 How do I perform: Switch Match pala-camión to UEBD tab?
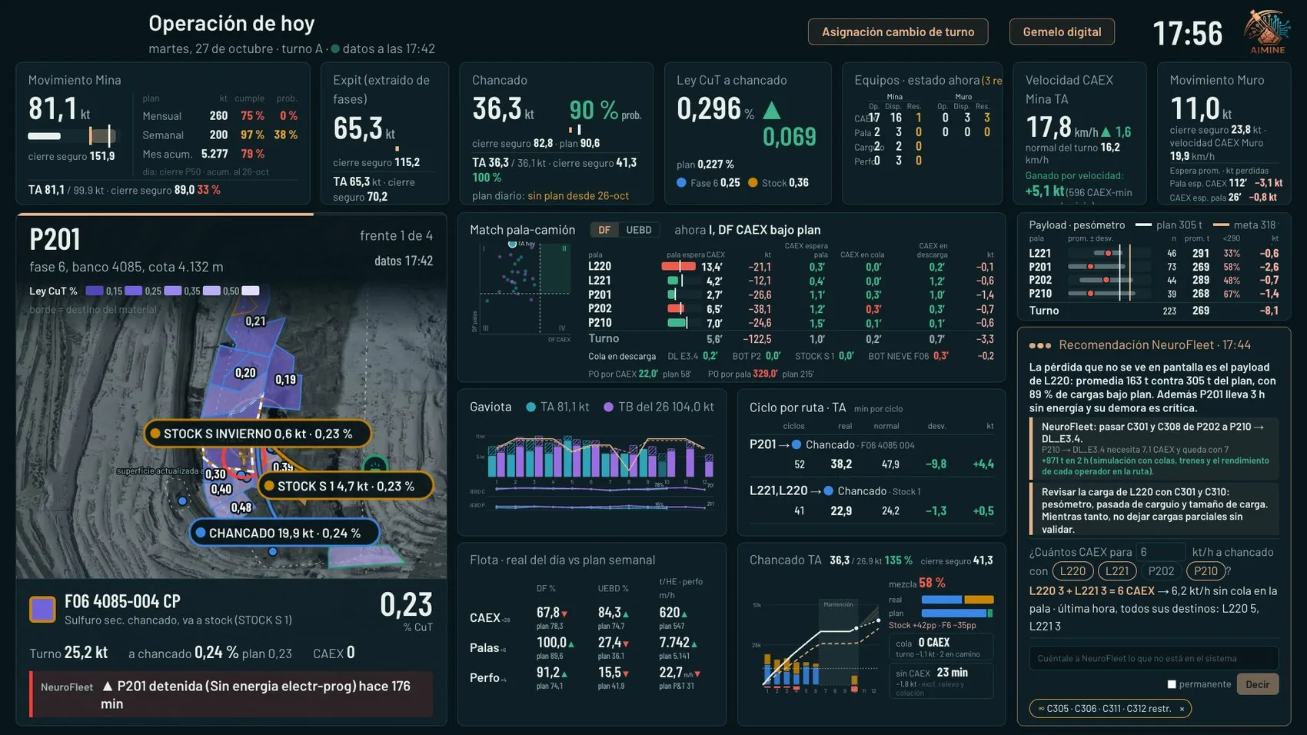638,230
